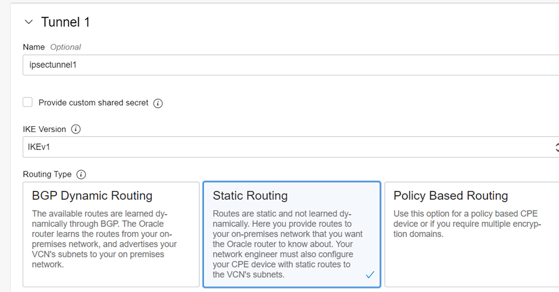Screen dimensions: 559x292
Task: Click the Provide custom shared secret label
Action: point(93,103)
